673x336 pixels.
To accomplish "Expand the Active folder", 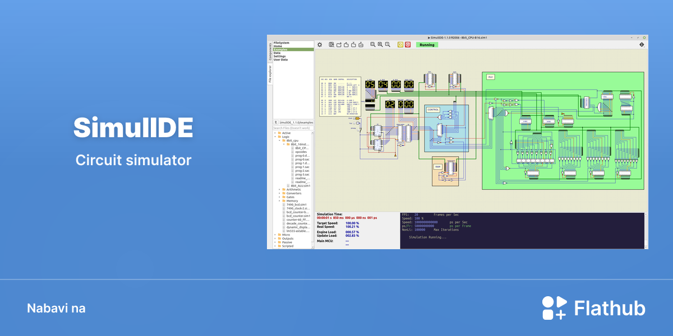I will 275,133.
